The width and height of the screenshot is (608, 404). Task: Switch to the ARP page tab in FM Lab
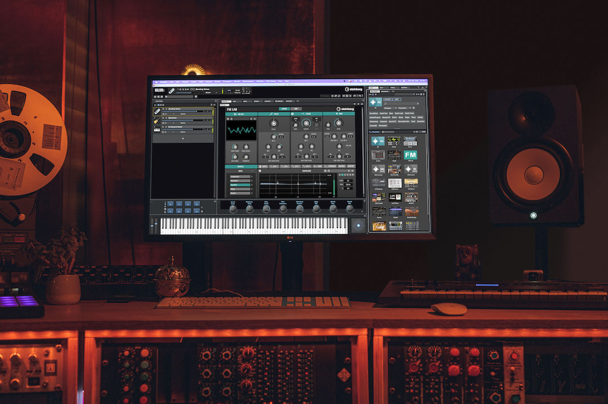(297, 109)
